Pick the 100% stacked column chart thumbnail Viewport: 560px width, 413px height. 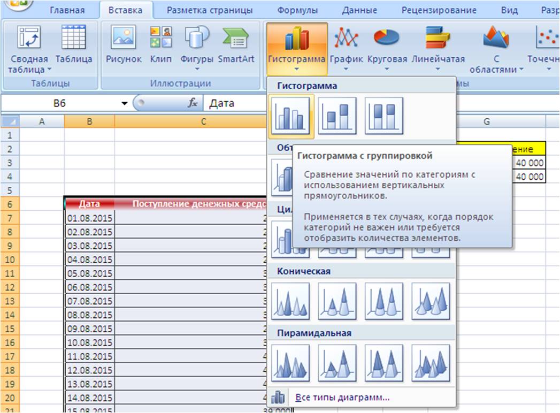click(x=383, y=115)
